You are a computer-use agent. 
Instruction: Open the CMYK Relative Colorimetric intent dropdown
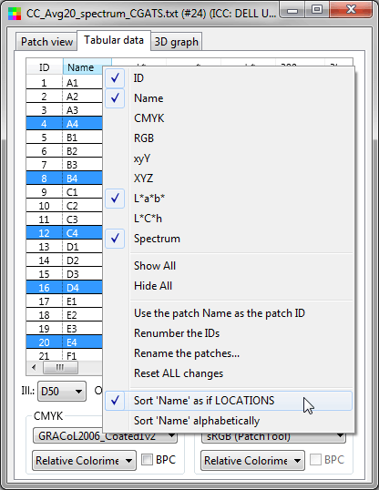coord(84,460)
